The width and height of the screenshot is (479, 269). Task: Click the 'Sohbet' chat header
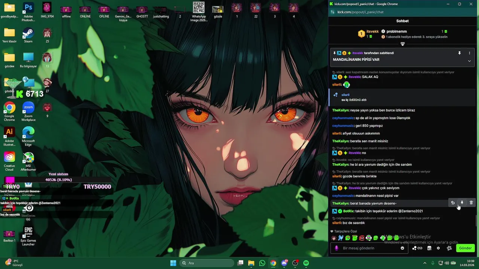click(402, 21)
